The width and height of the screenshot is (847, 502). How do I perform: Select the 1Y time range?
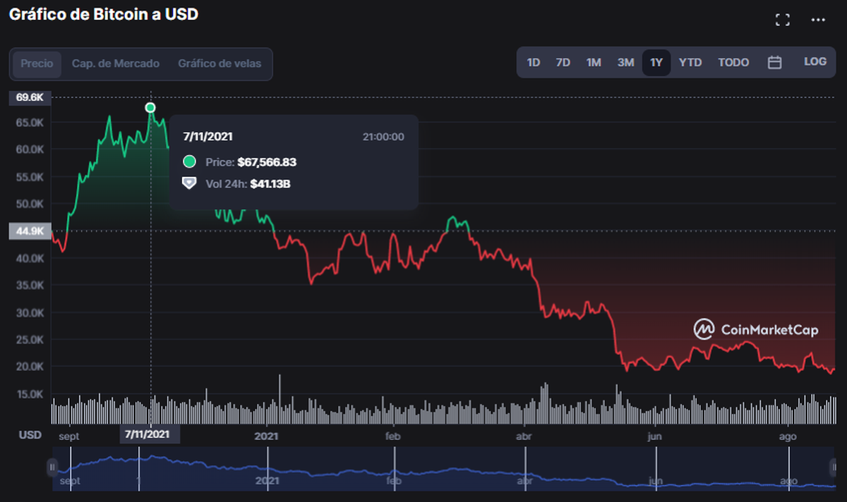656,63
